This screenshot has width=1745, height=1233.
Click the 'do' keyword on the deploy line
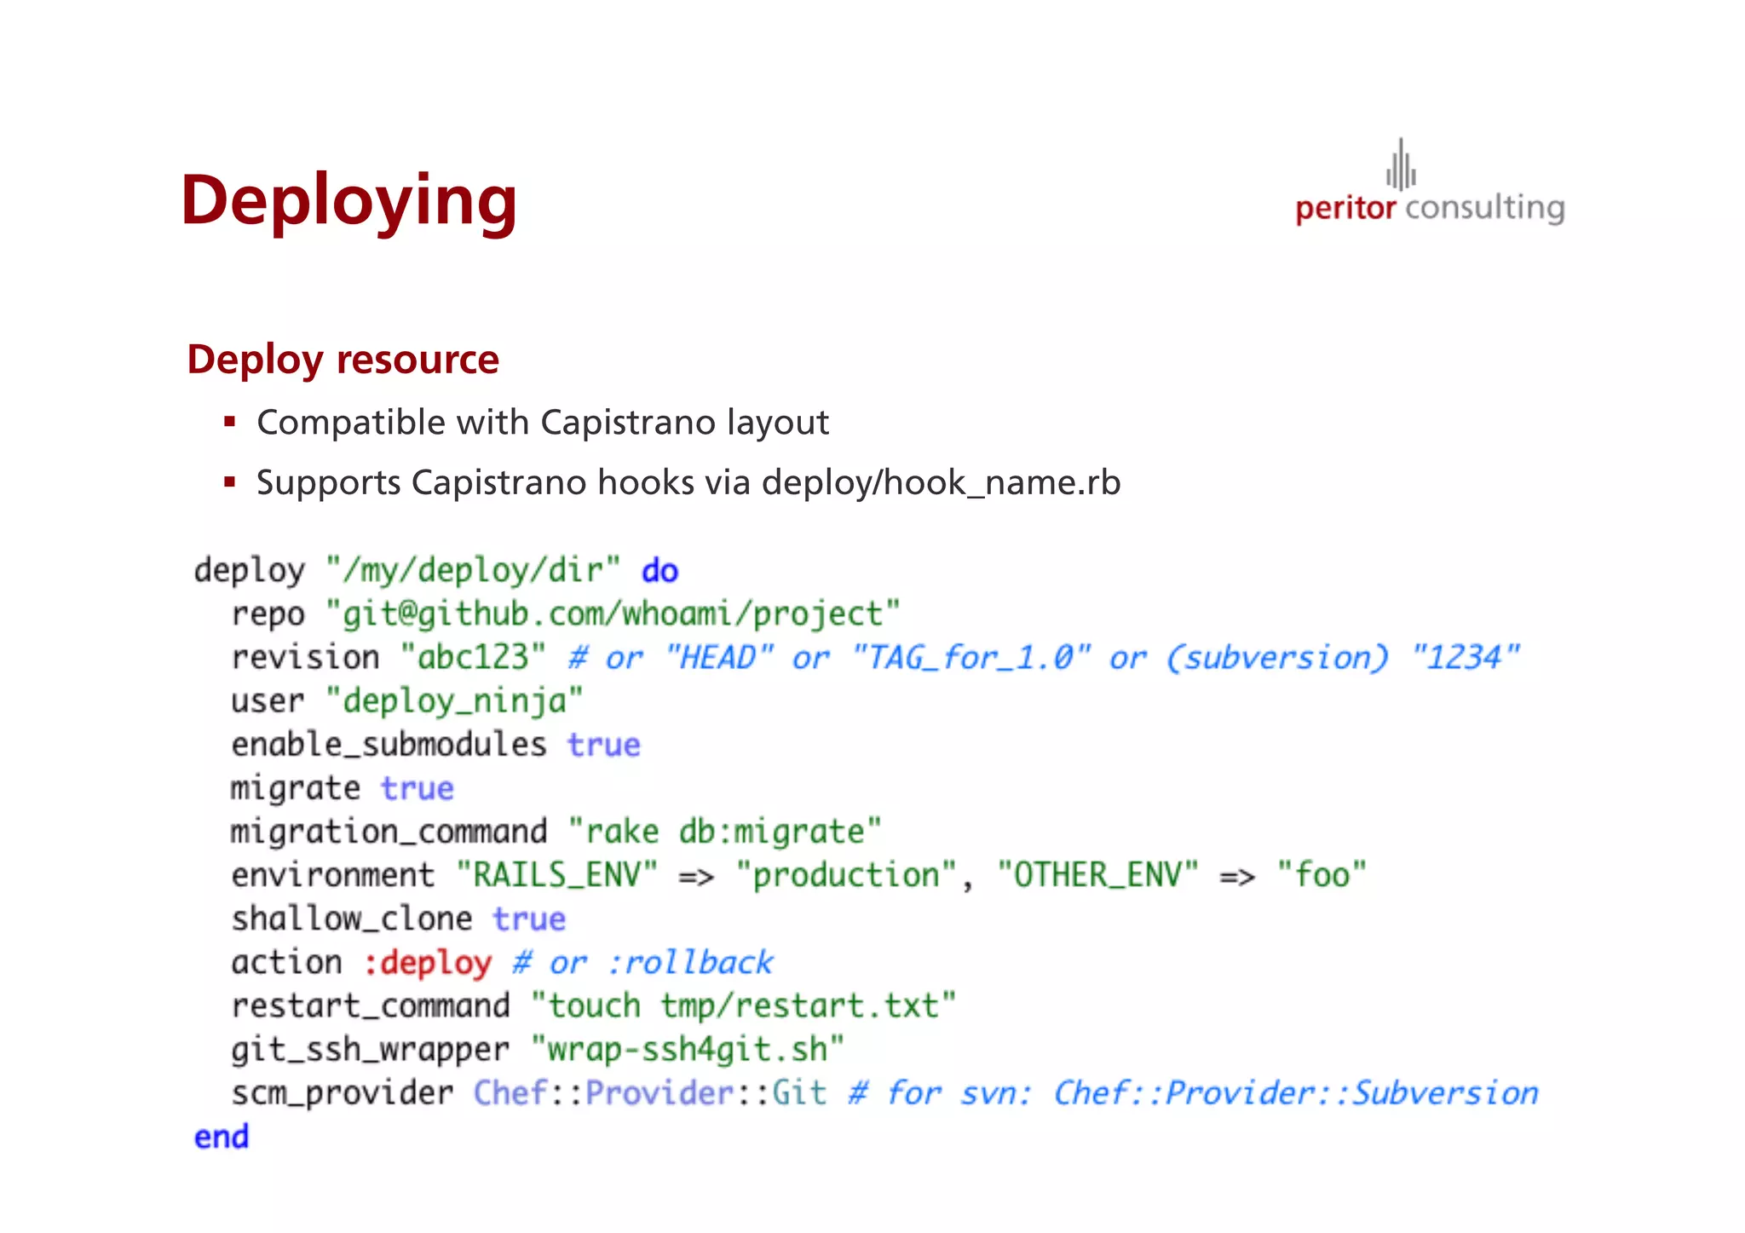pyautogui.click(x=659, y=570)
